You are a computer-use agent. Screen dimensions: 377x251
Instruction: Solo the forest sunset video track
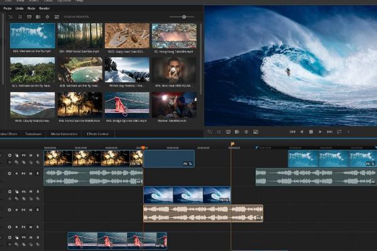tap(38, 156)
